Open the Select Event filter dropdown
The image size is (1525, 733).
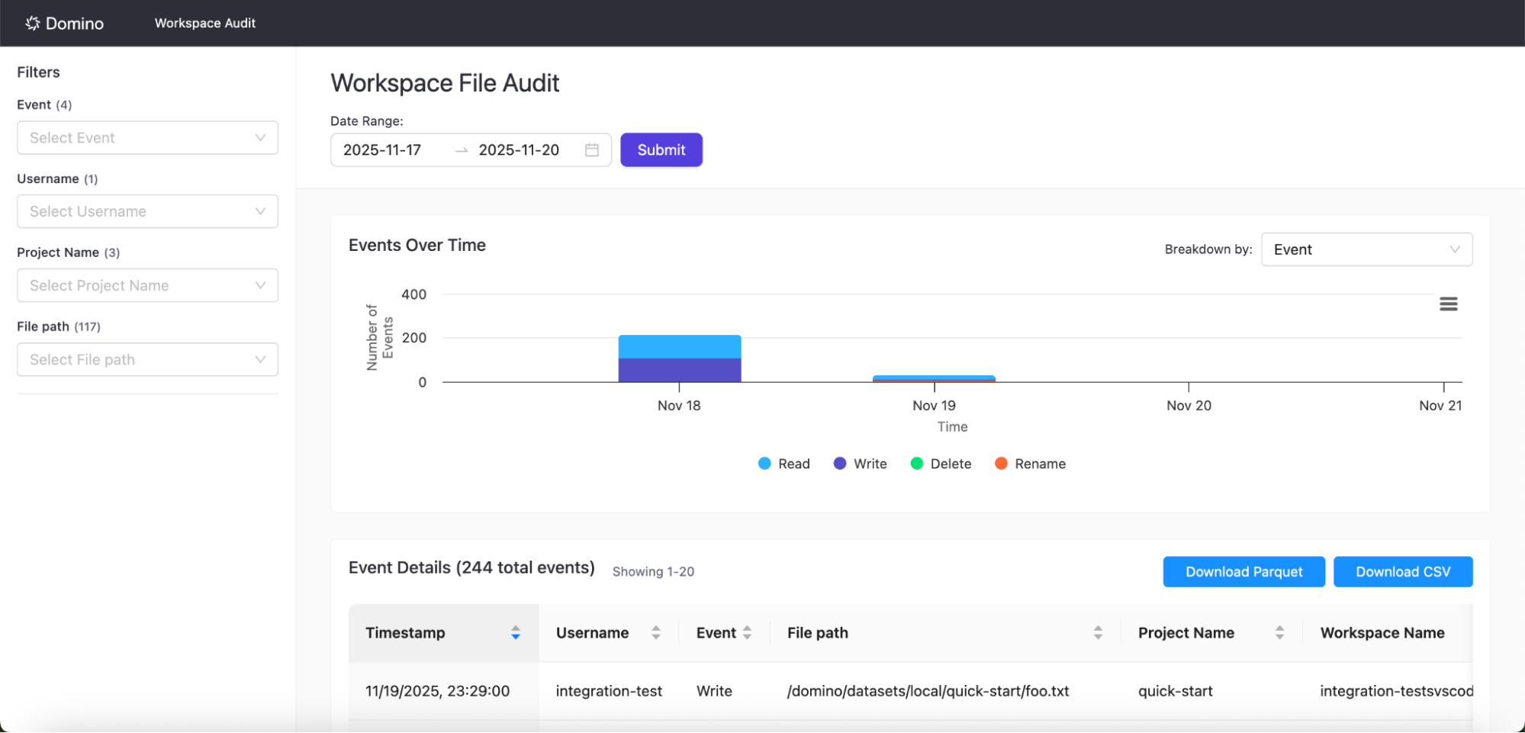(x=147, y=137)
